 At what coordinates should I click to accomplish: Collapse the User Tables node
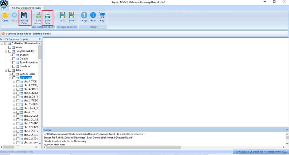(x=10, y=78)
